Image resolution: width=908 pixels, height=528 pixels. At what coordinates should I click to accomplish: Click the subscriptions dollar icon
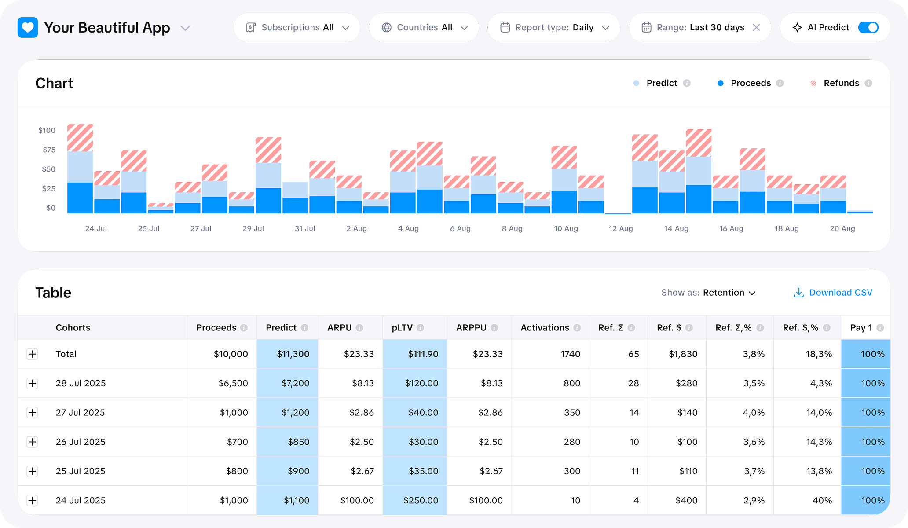[251, 27]
